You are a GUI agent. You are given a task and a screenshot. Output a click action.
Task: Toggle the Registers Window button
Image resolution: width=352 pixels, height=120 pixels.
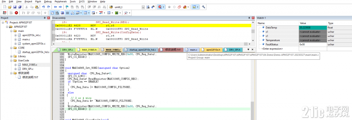[67, 13]
